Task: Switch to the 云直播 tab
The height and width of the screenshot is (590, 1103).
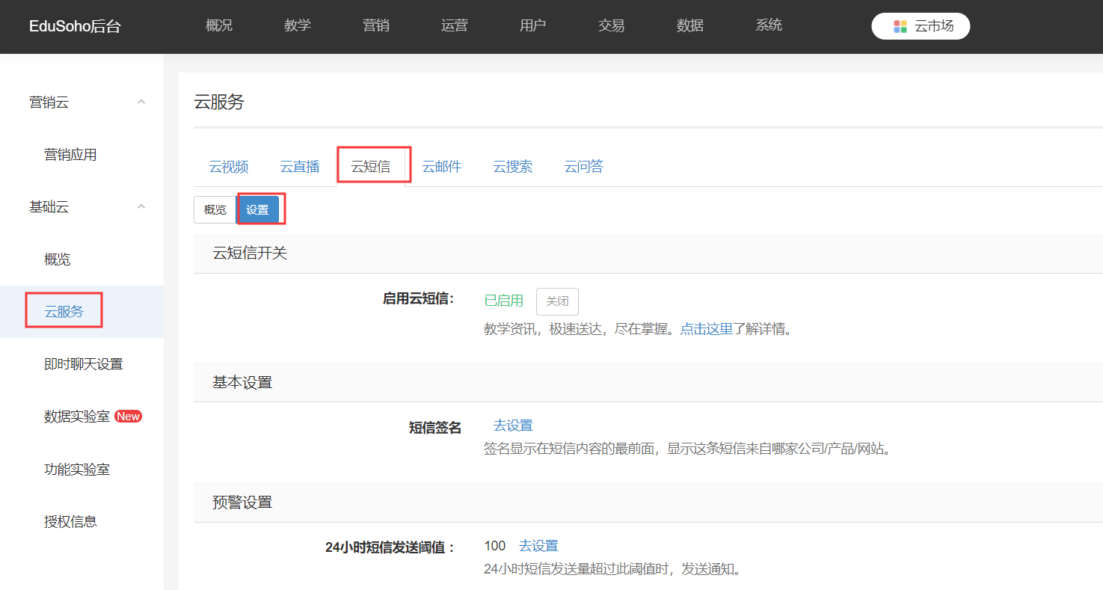Action: tap(300, 167)
